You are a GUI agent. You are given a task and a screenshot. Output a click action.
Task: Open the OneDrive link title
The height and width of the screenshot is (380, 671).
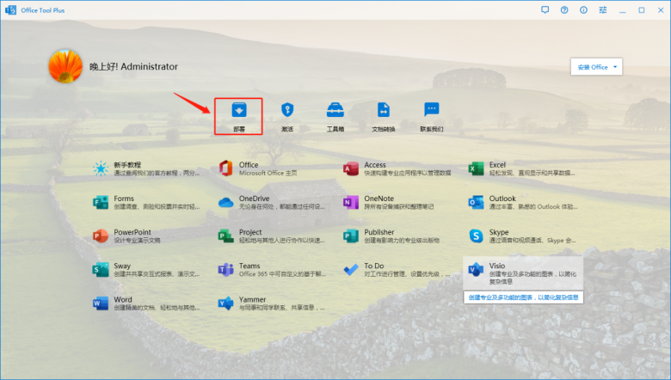tap(254, 199)
